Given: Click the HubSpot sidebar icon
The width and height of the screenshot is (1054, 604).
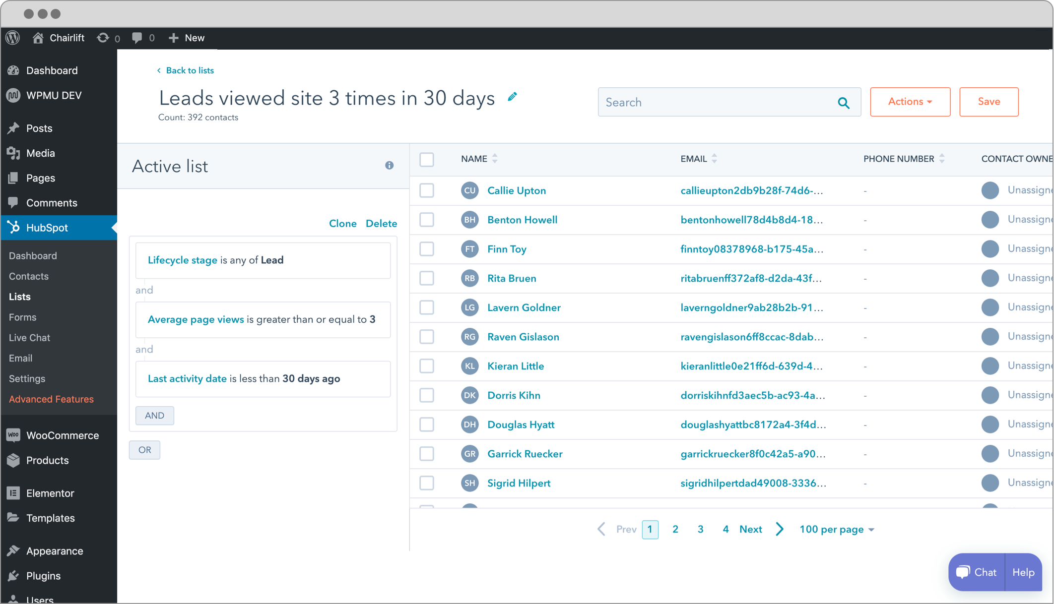Looking at the screenshot, I should click(14, 227).
